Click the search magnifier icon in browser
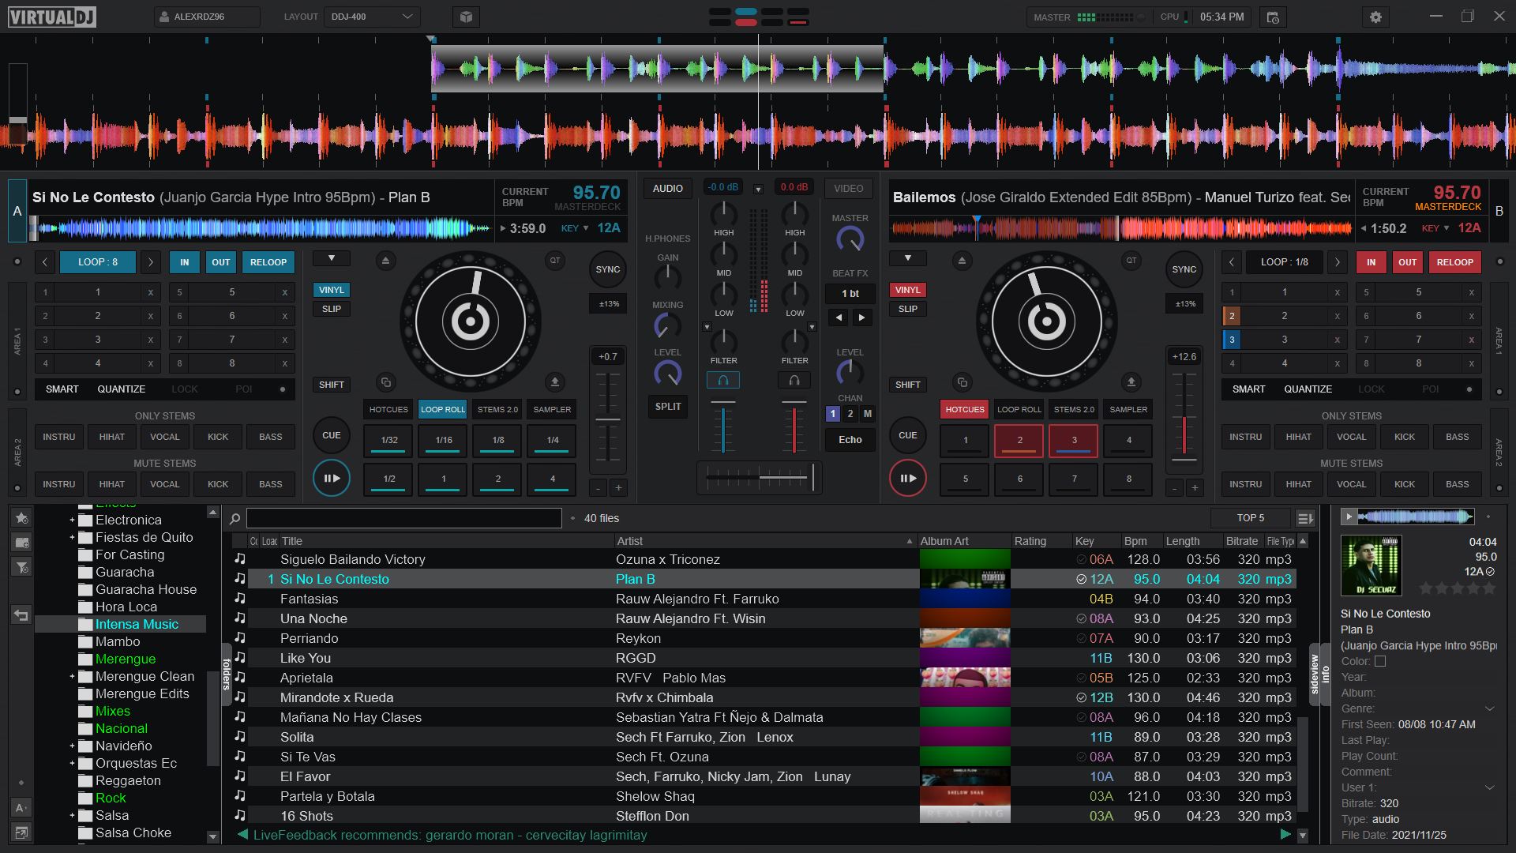The width and height of the screenshot is (1516, 853). (235, 519)
